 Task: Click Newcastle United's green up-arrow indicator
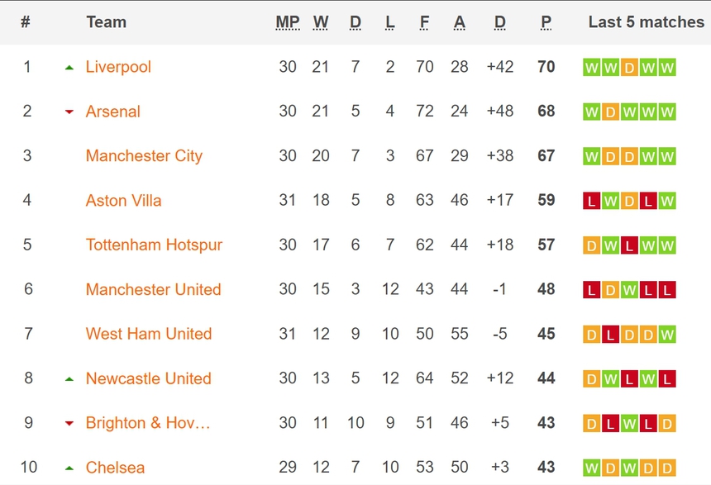tap(69, 379)
